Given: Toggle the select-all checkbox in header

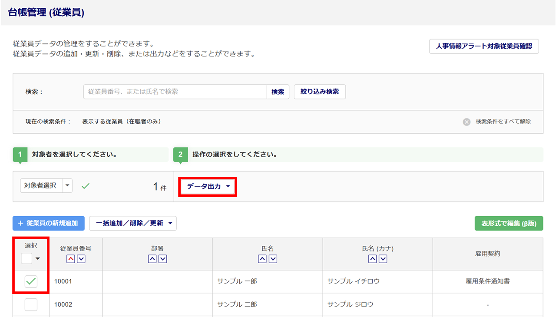Looking at the screenshot, I should (26, 259).
